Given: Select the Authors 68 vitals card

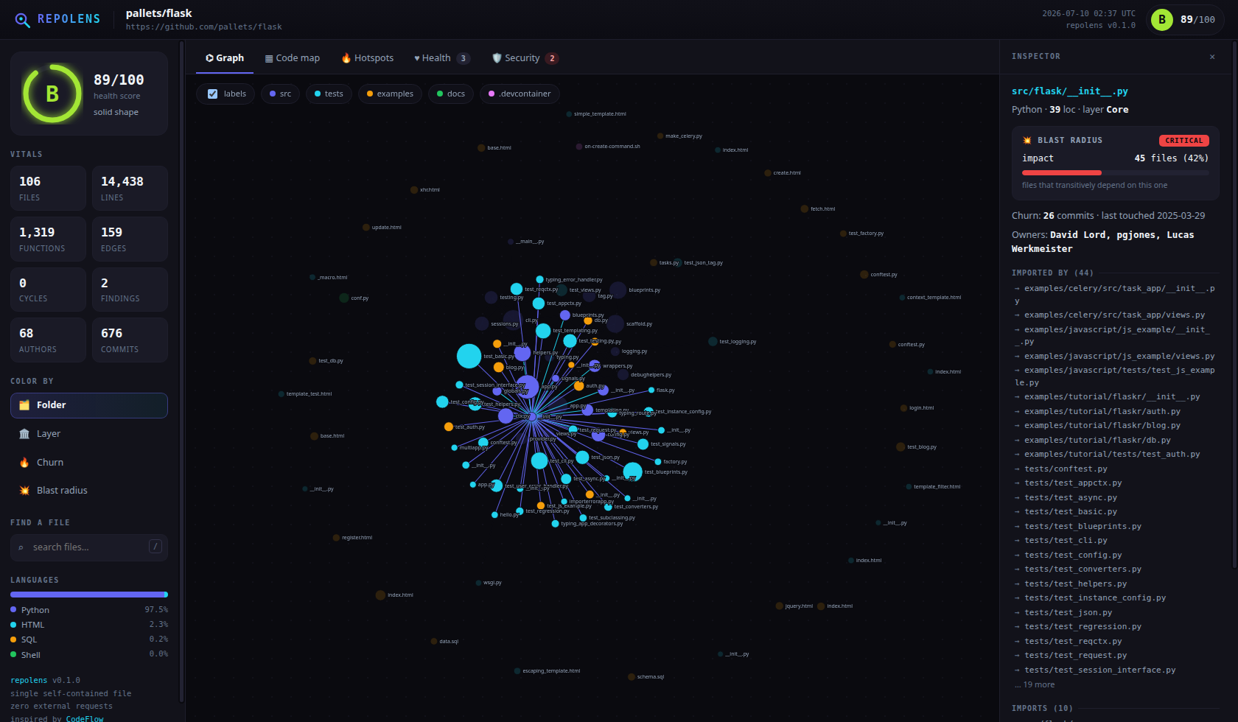Looking at the screenshot, I should coord(48,340).
